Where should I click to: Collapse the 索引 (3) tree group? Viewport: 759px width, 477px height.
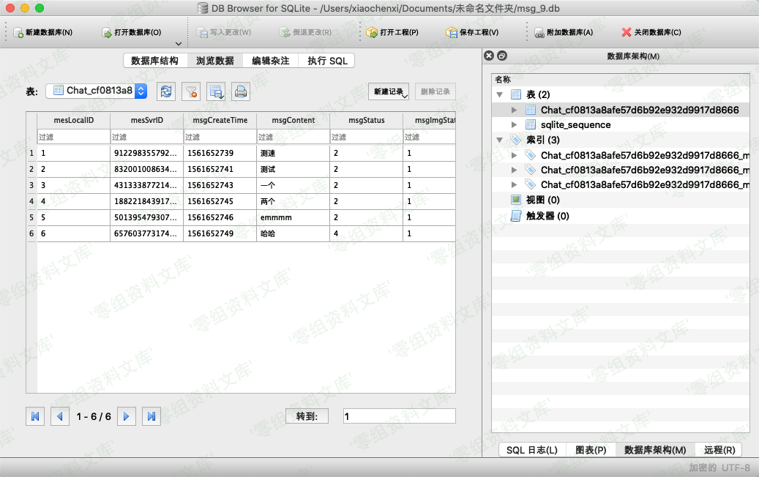coord(500,140)
